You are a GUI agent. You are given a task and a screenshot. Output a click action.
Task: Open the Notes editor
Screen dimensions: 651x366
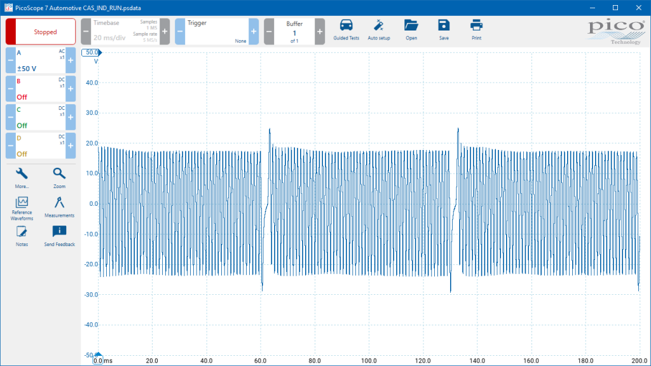point(22,236)
